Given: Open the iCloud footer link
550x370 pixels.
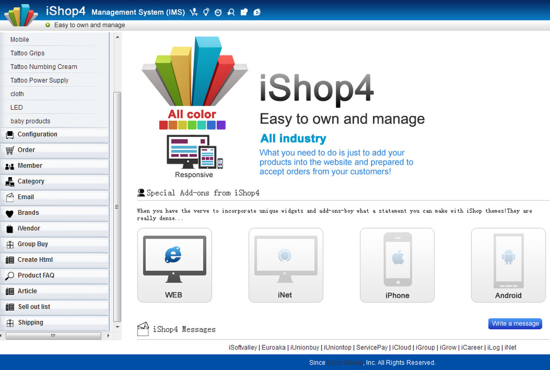Looking at the screenshot, I should coord(402,347).
